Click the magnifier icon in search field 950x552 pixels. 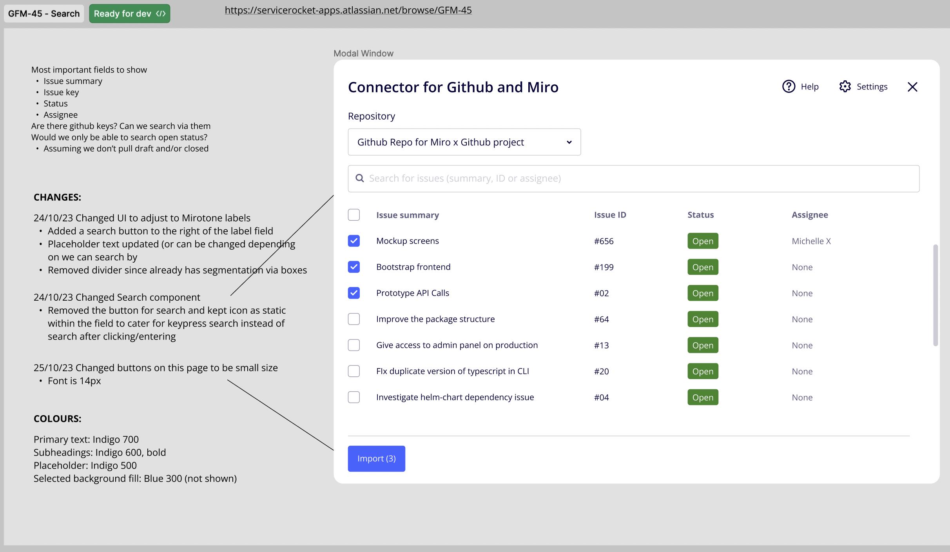[x=359, y=178]
